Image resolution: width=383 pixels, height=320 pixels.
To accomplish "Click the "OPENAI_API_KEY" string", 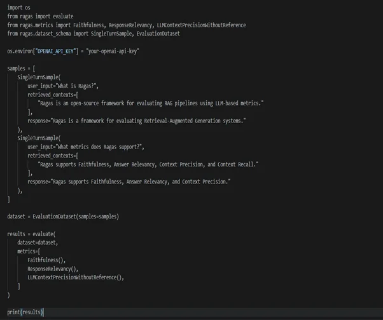I will pos(56,51).
